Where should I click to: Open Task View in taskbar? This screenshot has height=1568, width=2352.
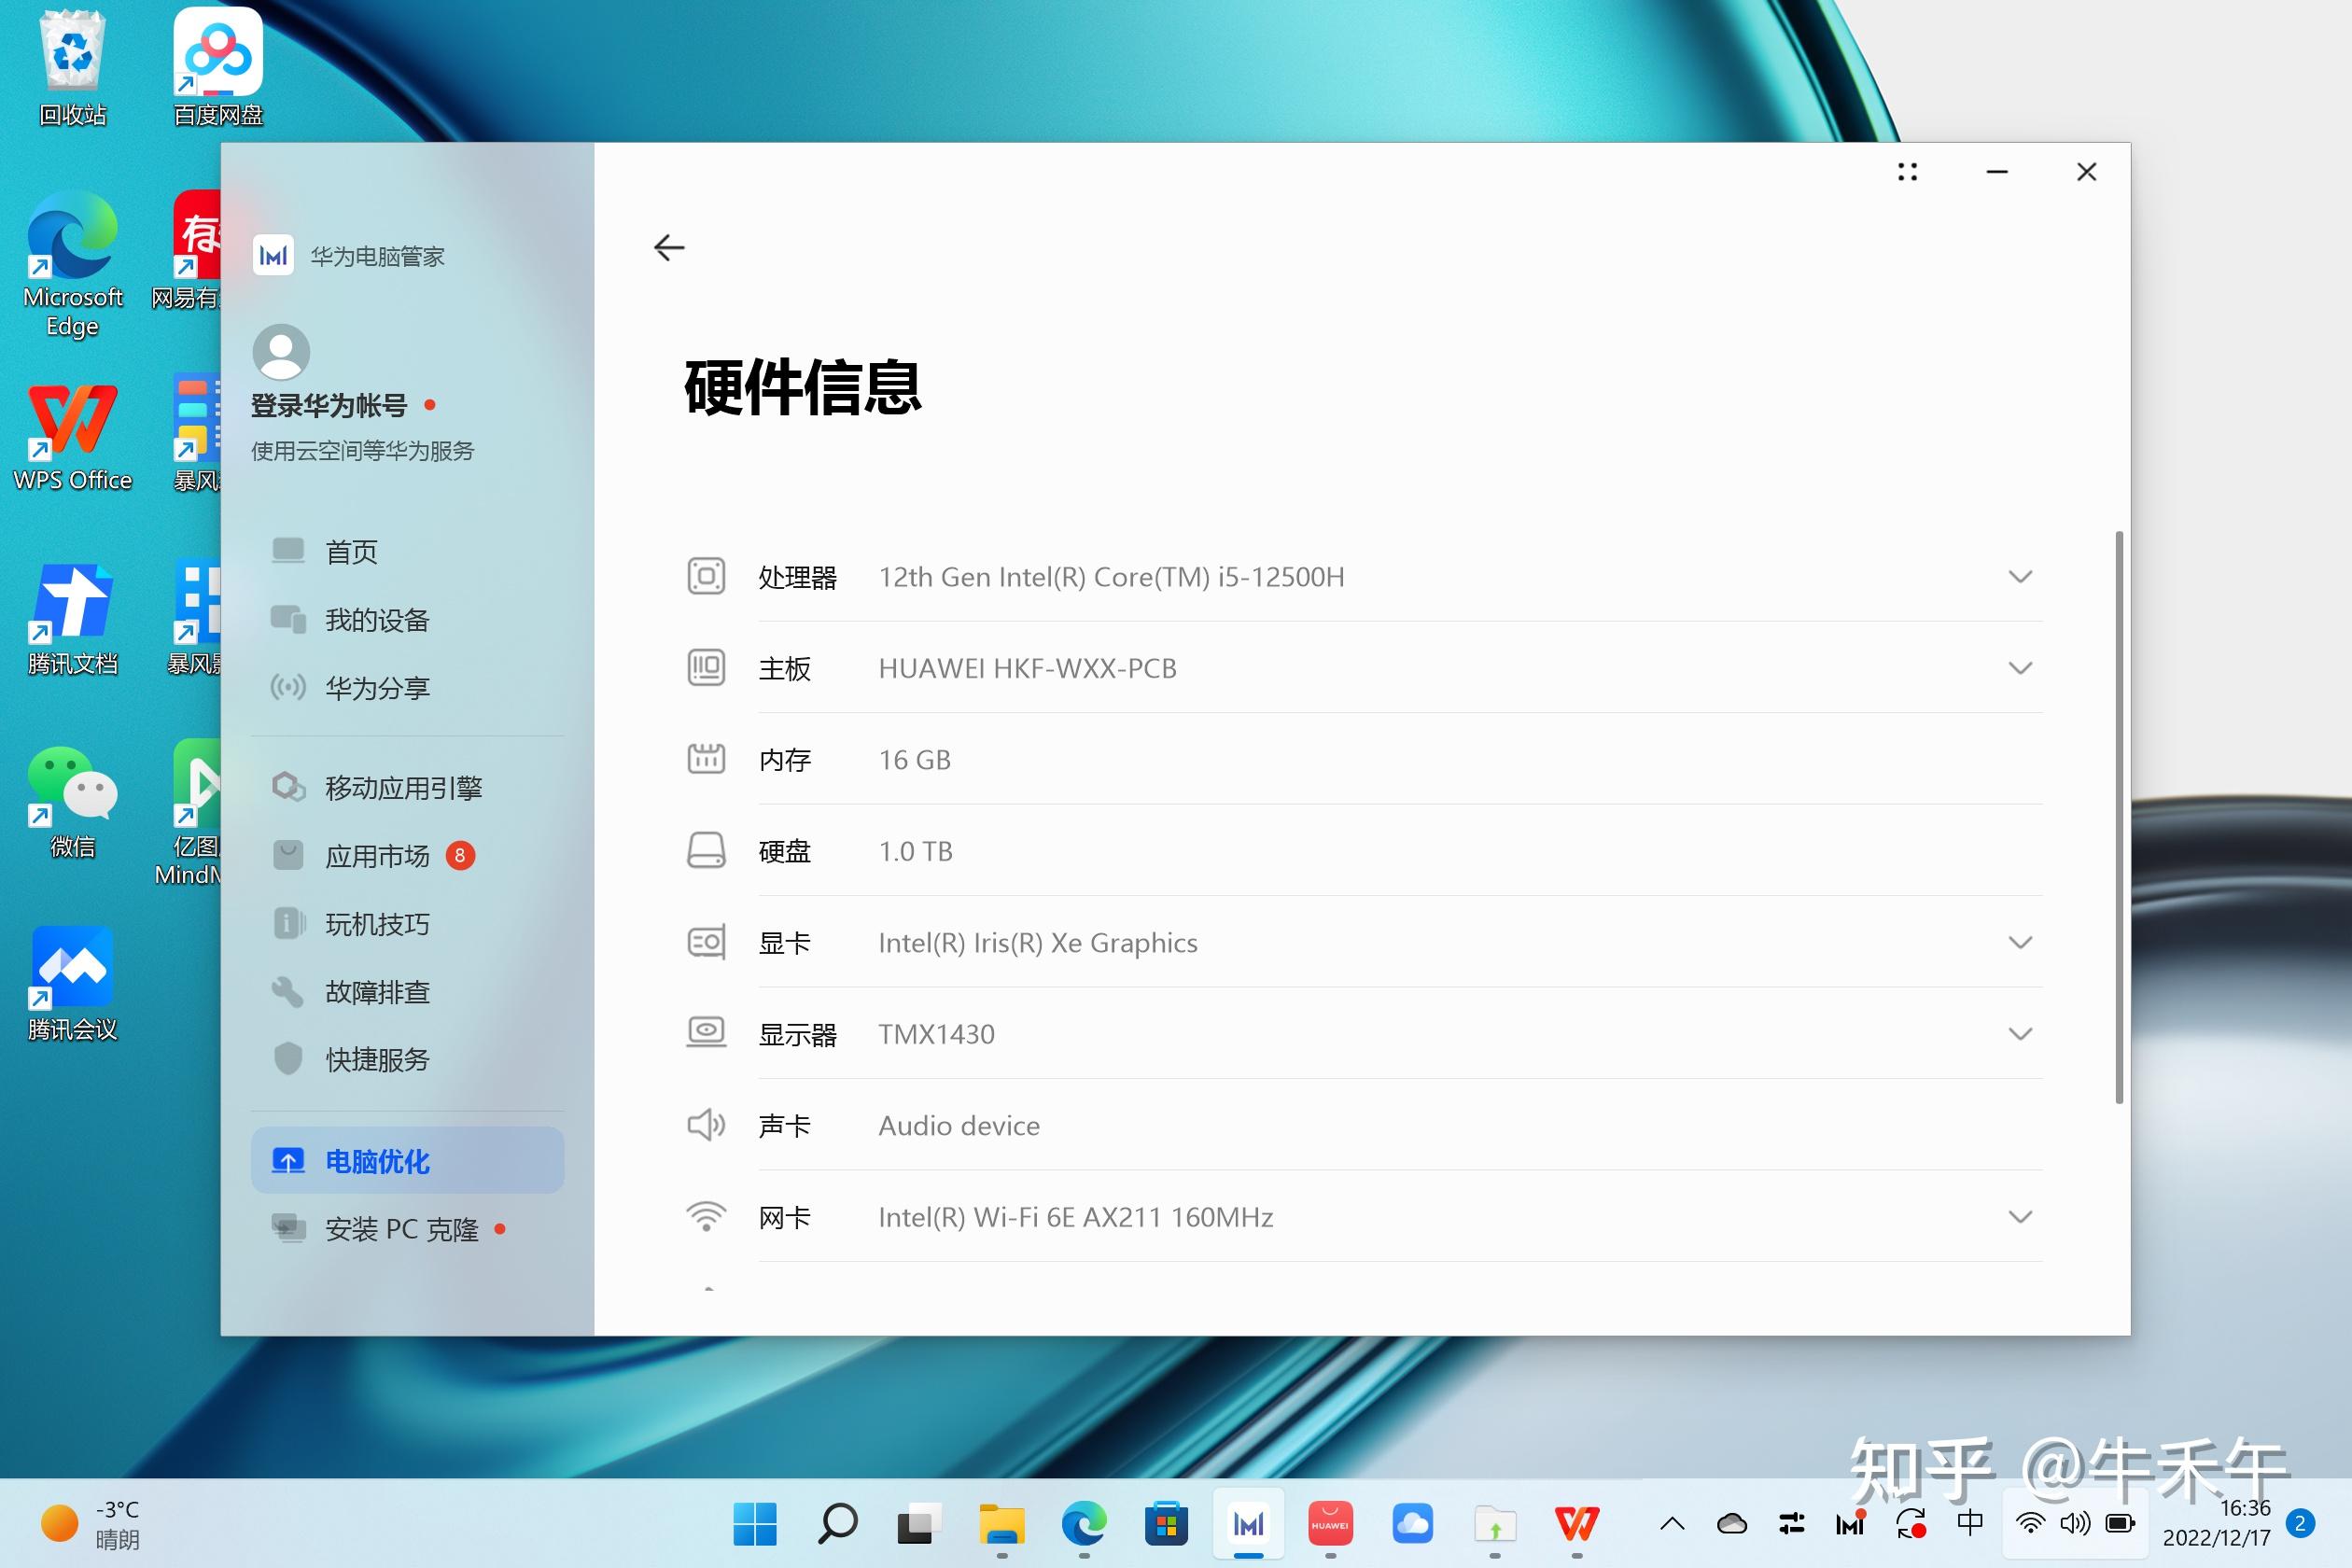point(919,1525)
